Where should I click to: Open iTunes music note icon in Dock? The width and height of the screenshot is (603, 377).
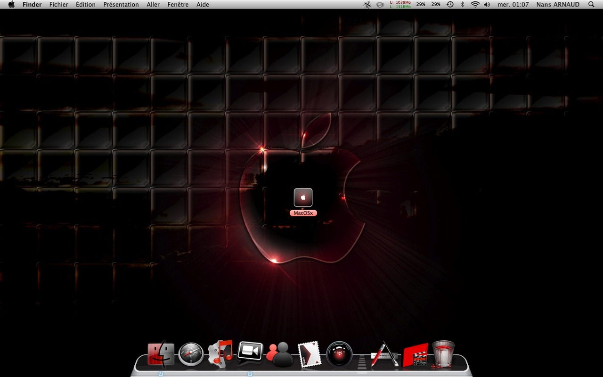[220, 353]
